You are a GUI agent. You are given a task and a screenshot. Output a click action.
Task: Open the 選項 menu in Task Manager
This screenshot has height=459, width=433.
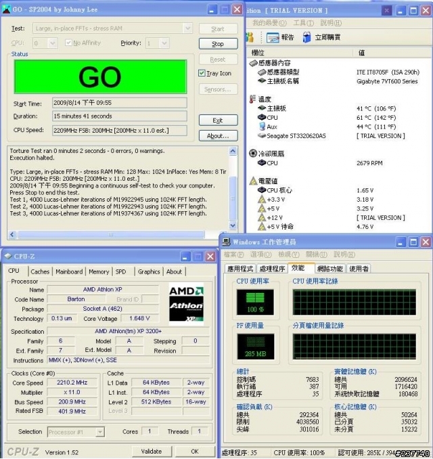click(260, 255)
